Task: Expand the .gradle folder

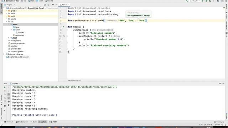Action: tap(6, 11)
